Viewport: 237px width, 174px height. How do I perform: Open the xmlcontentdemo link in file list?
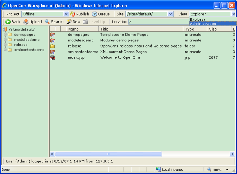[x=83, y=52]
